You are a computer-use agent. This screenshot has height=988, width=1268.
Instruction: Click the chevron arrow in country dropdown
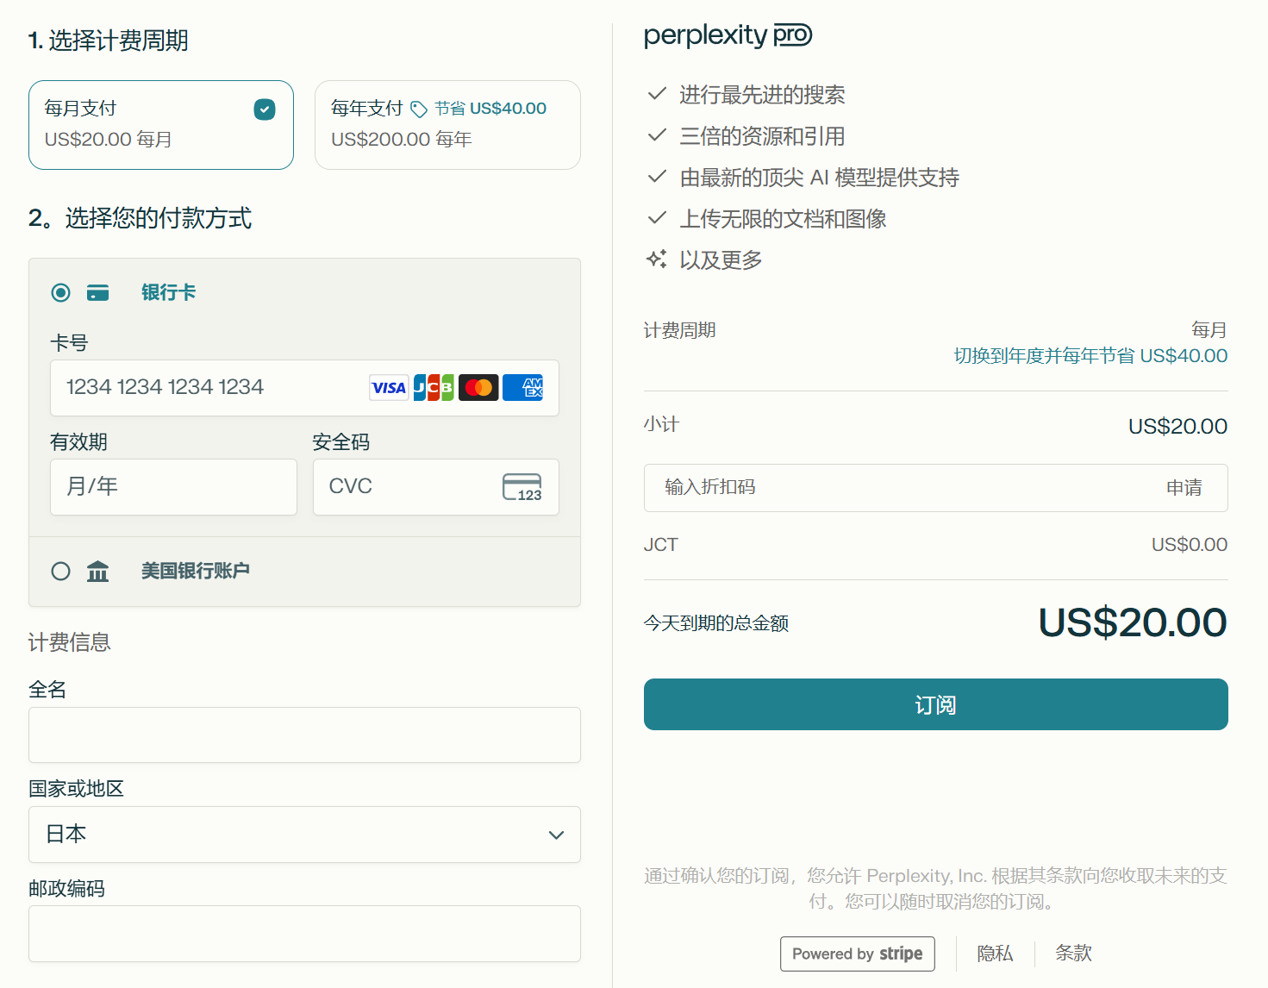click(556, 835)
